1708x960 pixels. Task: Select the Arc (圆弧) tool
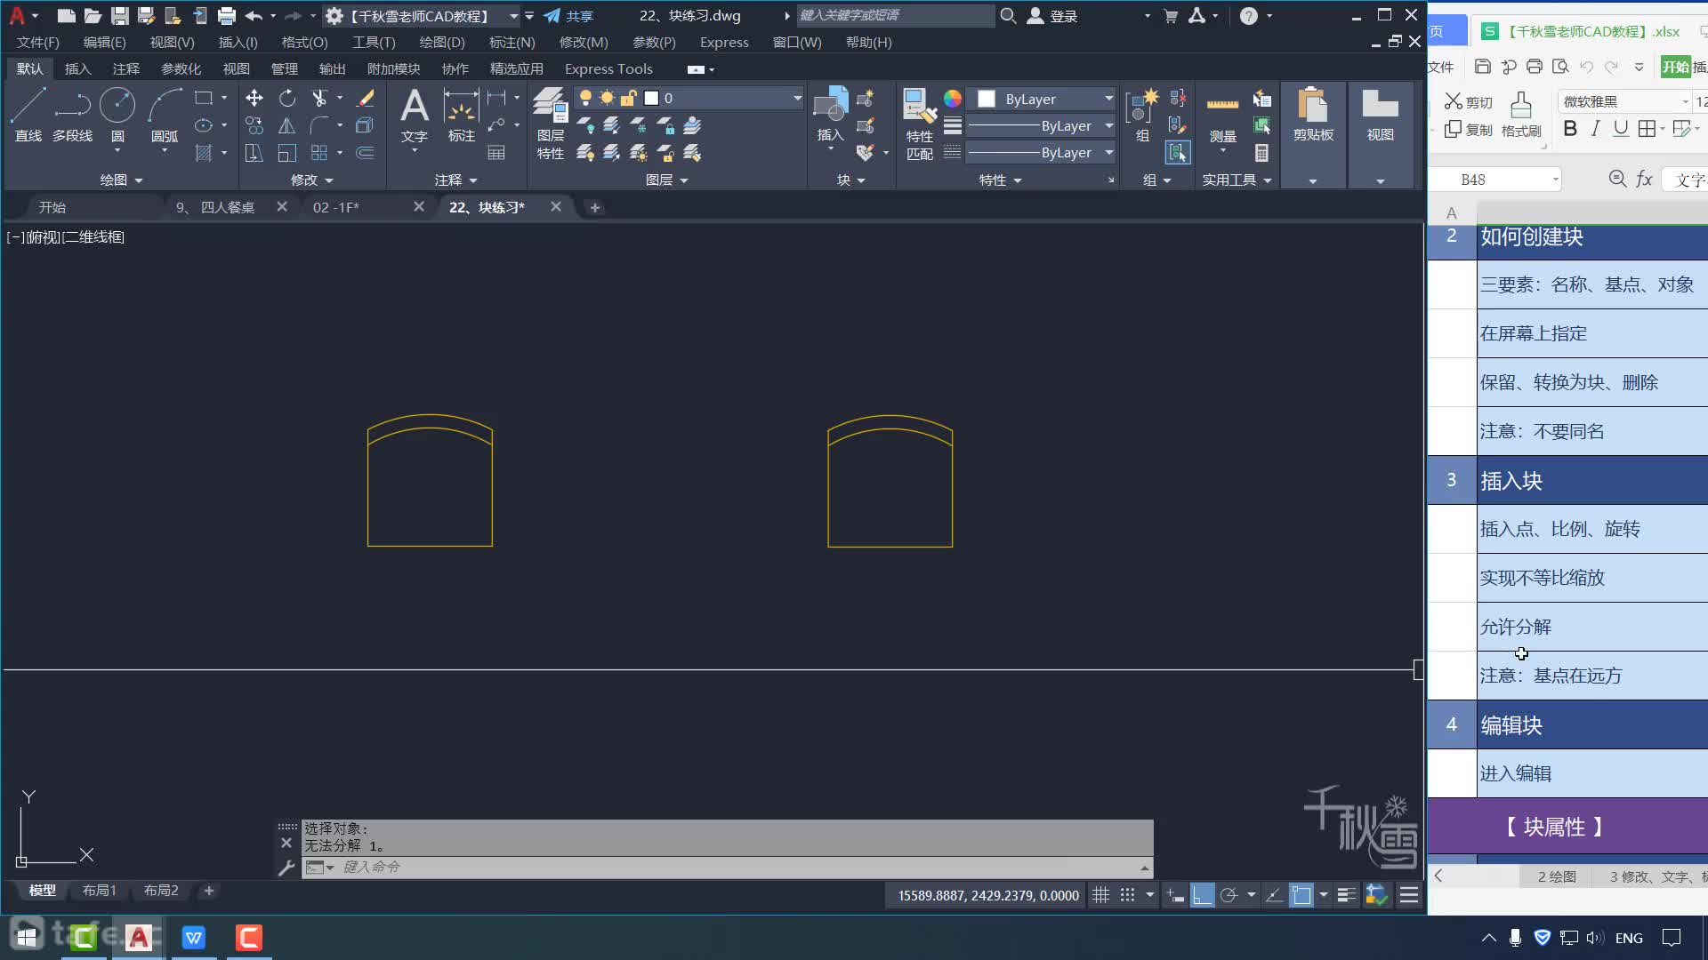(165, 115)
